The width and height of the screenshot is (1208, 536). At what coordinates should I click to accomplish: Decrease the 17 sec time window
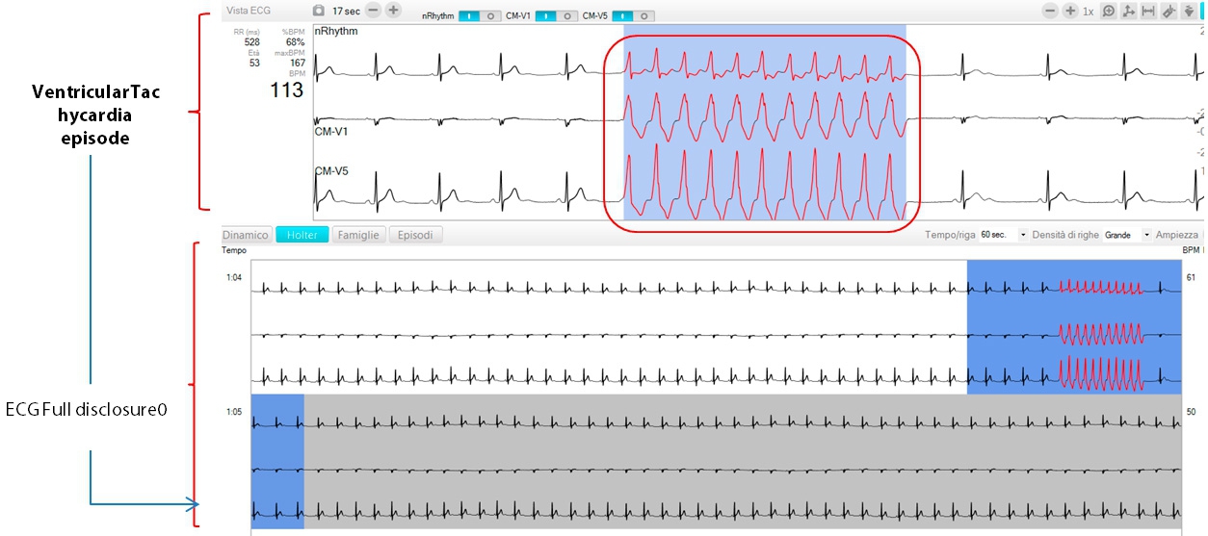click(x=373, y=11)
